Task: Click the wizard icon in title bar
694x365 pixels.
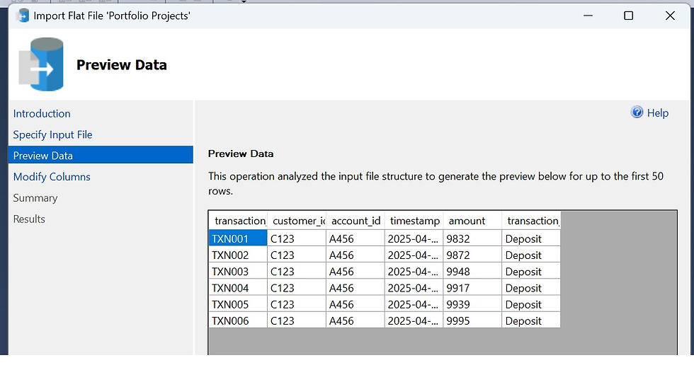Action: pyautogui.click(x=23, y=16)
